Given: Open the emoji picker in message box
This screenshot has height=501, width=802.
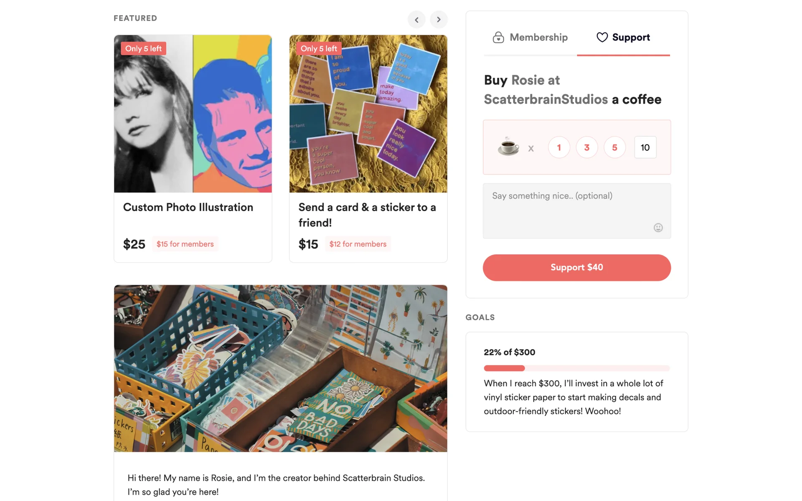Looking at the screenshot, I should 658,228.
